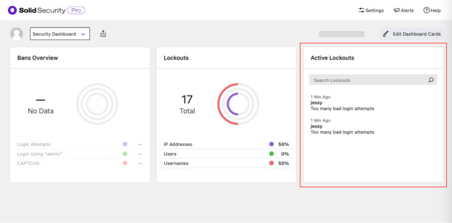Click the Lockouts card title
The image size is (452, 223).
pyautogui.click(x=176, y=58)
